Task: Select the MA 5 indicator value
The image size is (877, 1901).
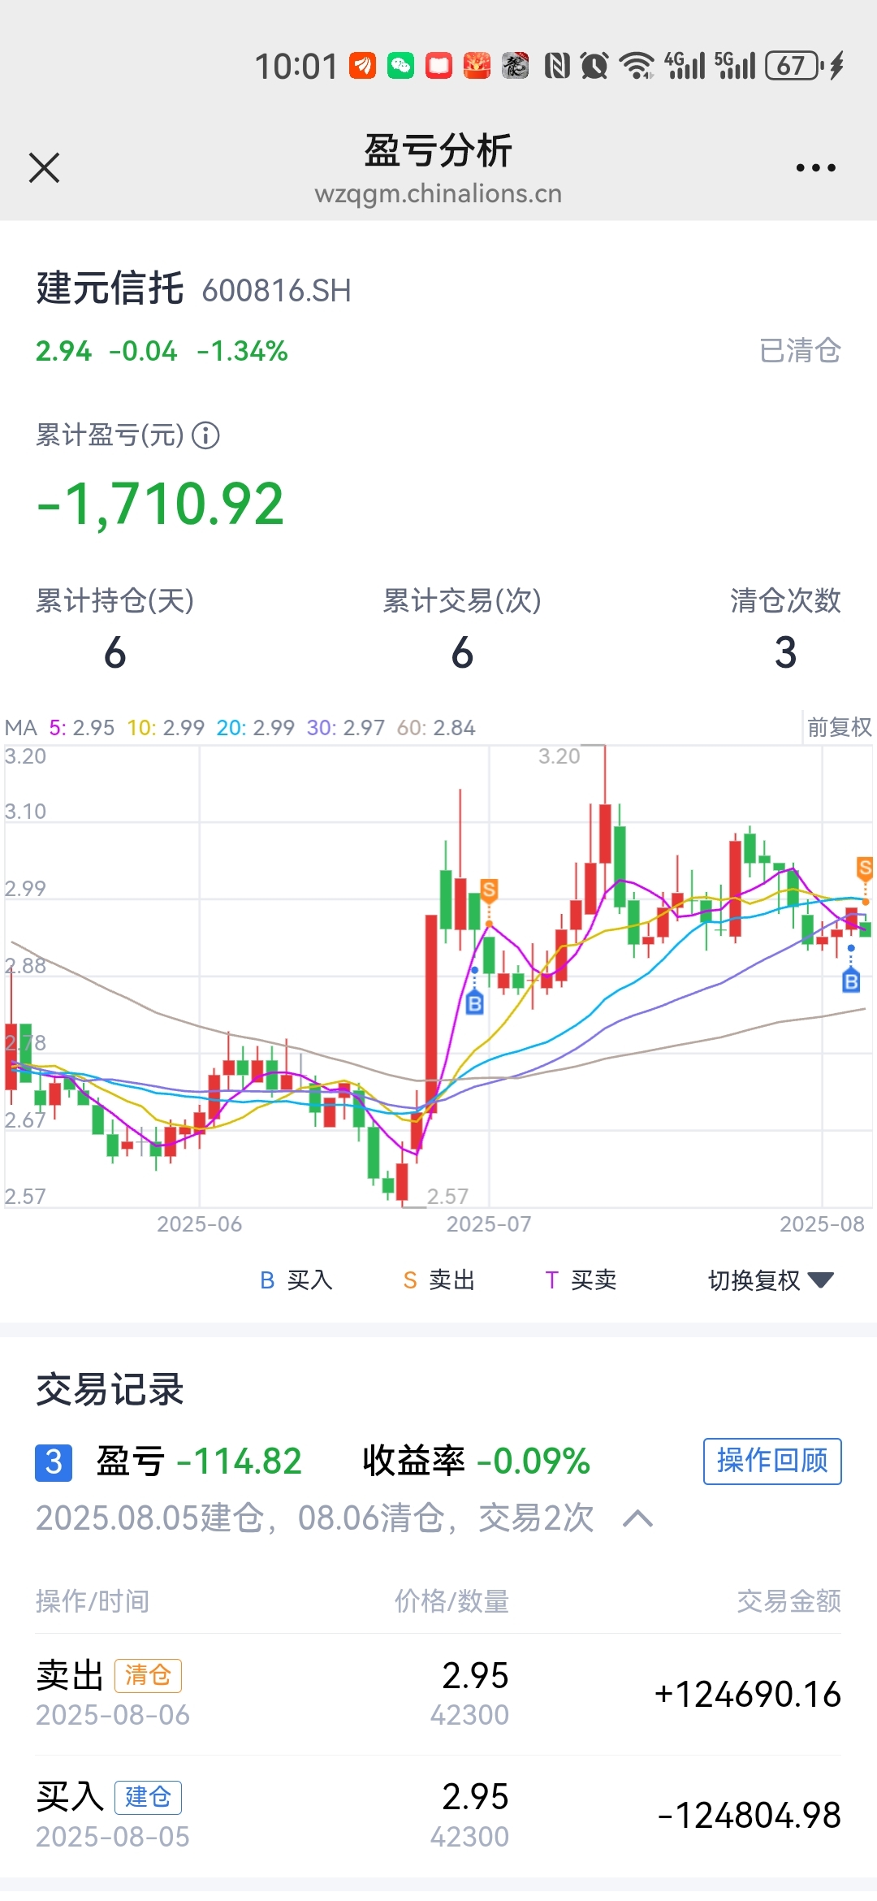Action: (82, 727)
